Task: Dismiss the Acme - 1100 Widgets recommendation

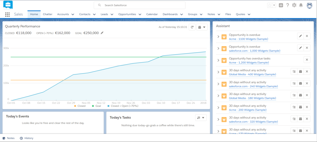Action: click(x=307, y=36)
